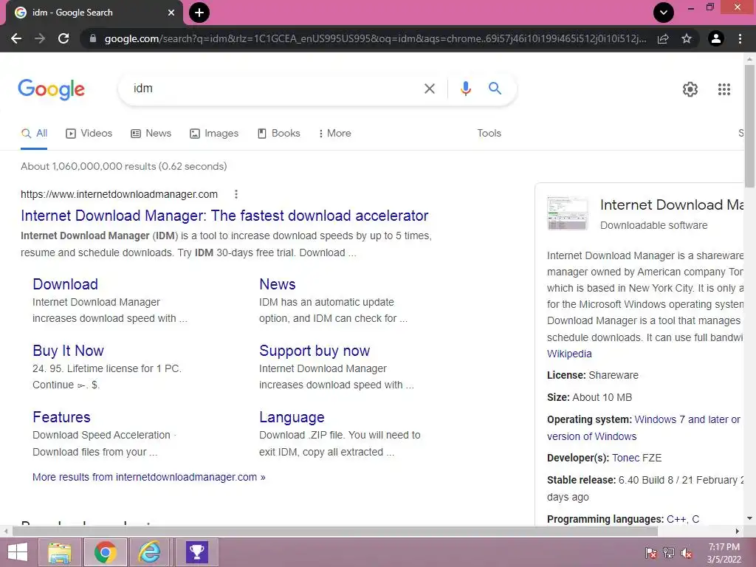The width and height of the screenshot is (756, 567).
Task: Bookmark this page with the star icon
Action: 687,38
